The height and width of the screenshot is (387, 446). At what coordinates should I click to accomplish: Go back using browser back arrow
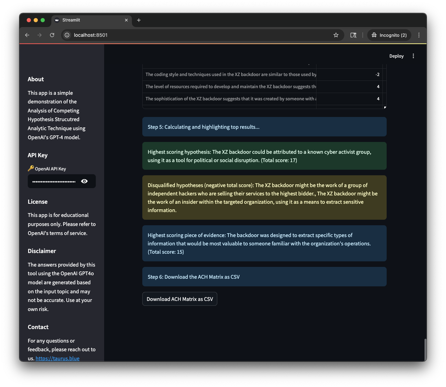coord(27,35)
